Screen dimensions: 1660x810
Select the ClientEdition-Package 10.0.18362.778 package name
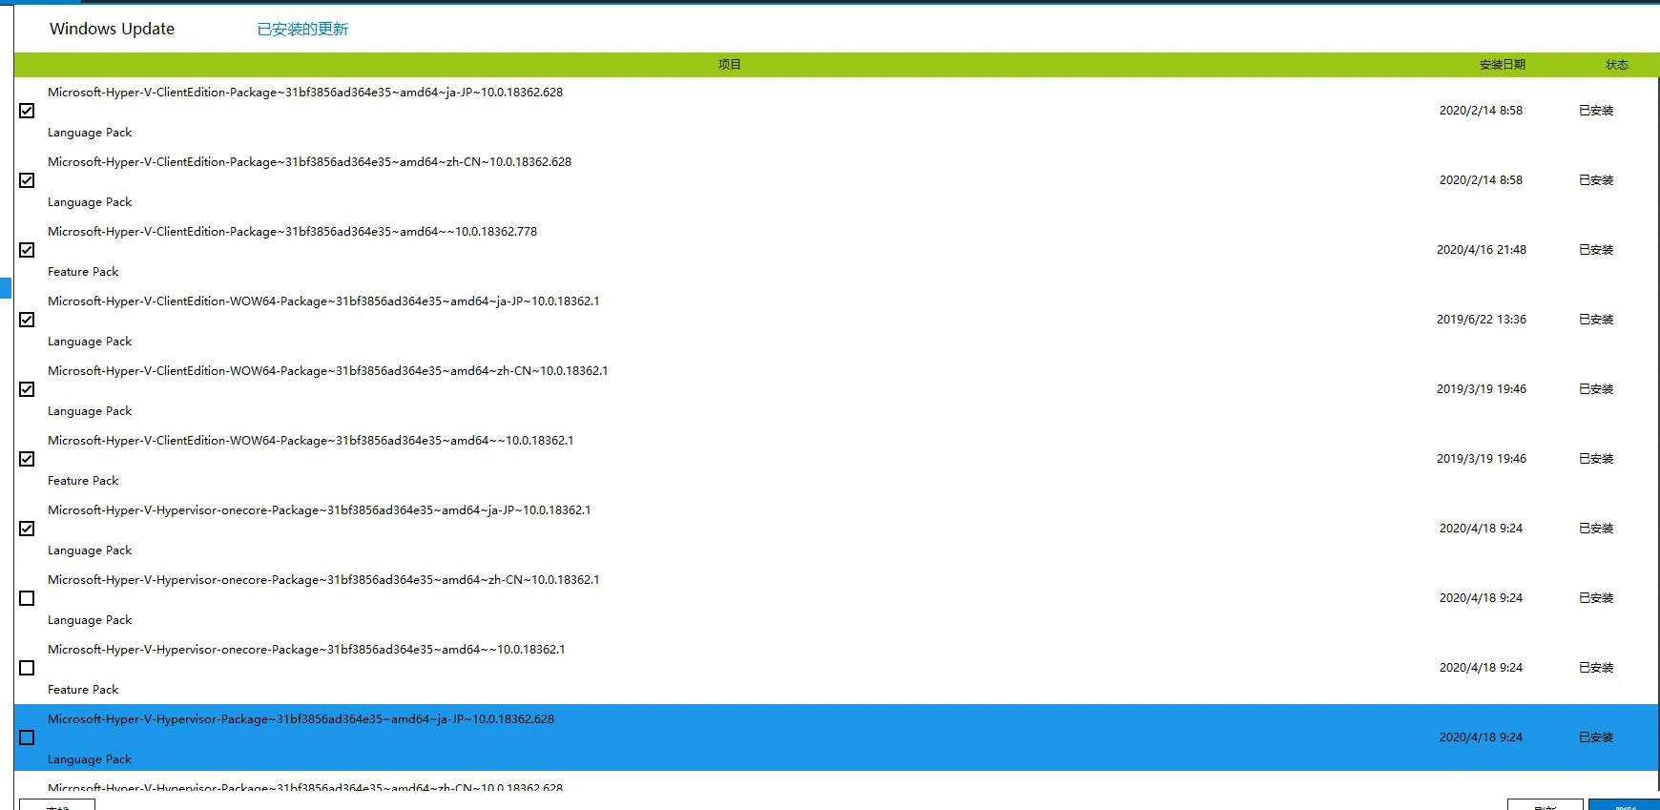click(x=293, y=232)
